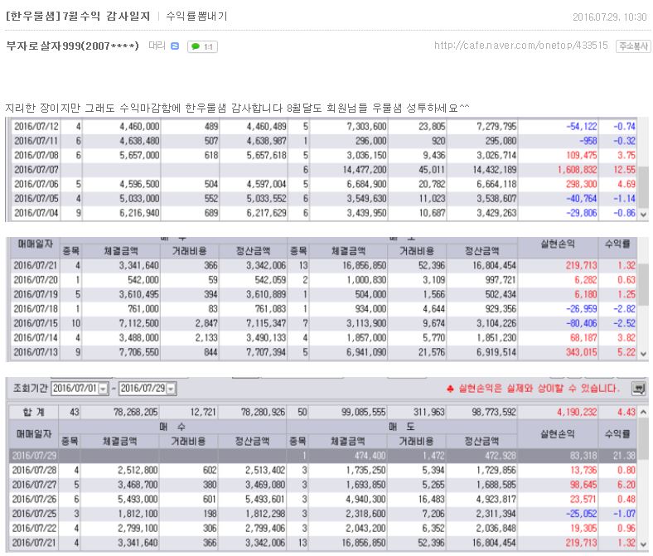
Task: Click the 2016/07/27 date cell
Action: [x=34, y=485]
